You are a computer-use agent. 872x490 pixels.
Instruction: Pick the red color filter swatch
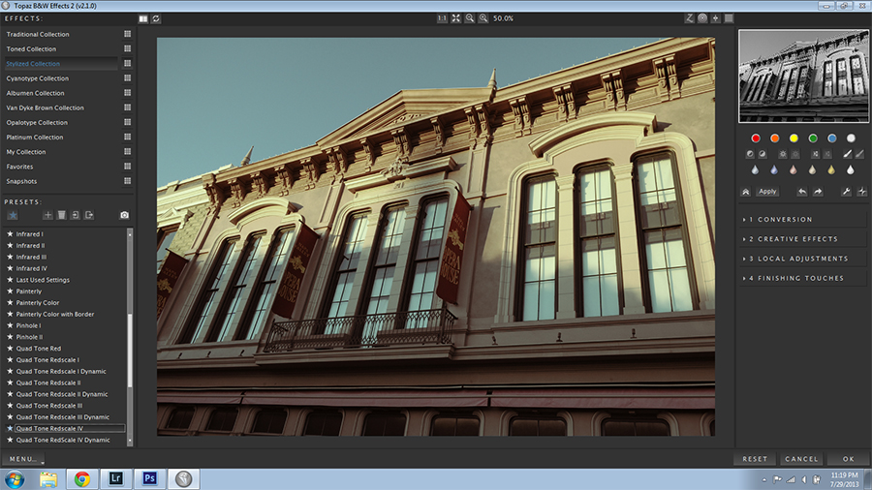(x=755, y=138)
